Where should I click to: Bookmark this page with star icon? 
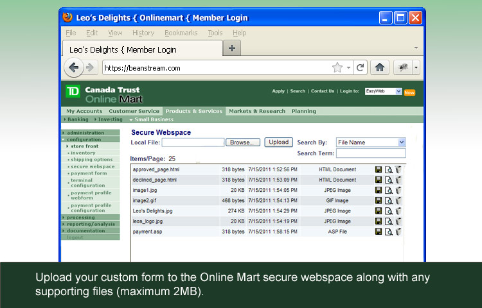click(337, 67)
